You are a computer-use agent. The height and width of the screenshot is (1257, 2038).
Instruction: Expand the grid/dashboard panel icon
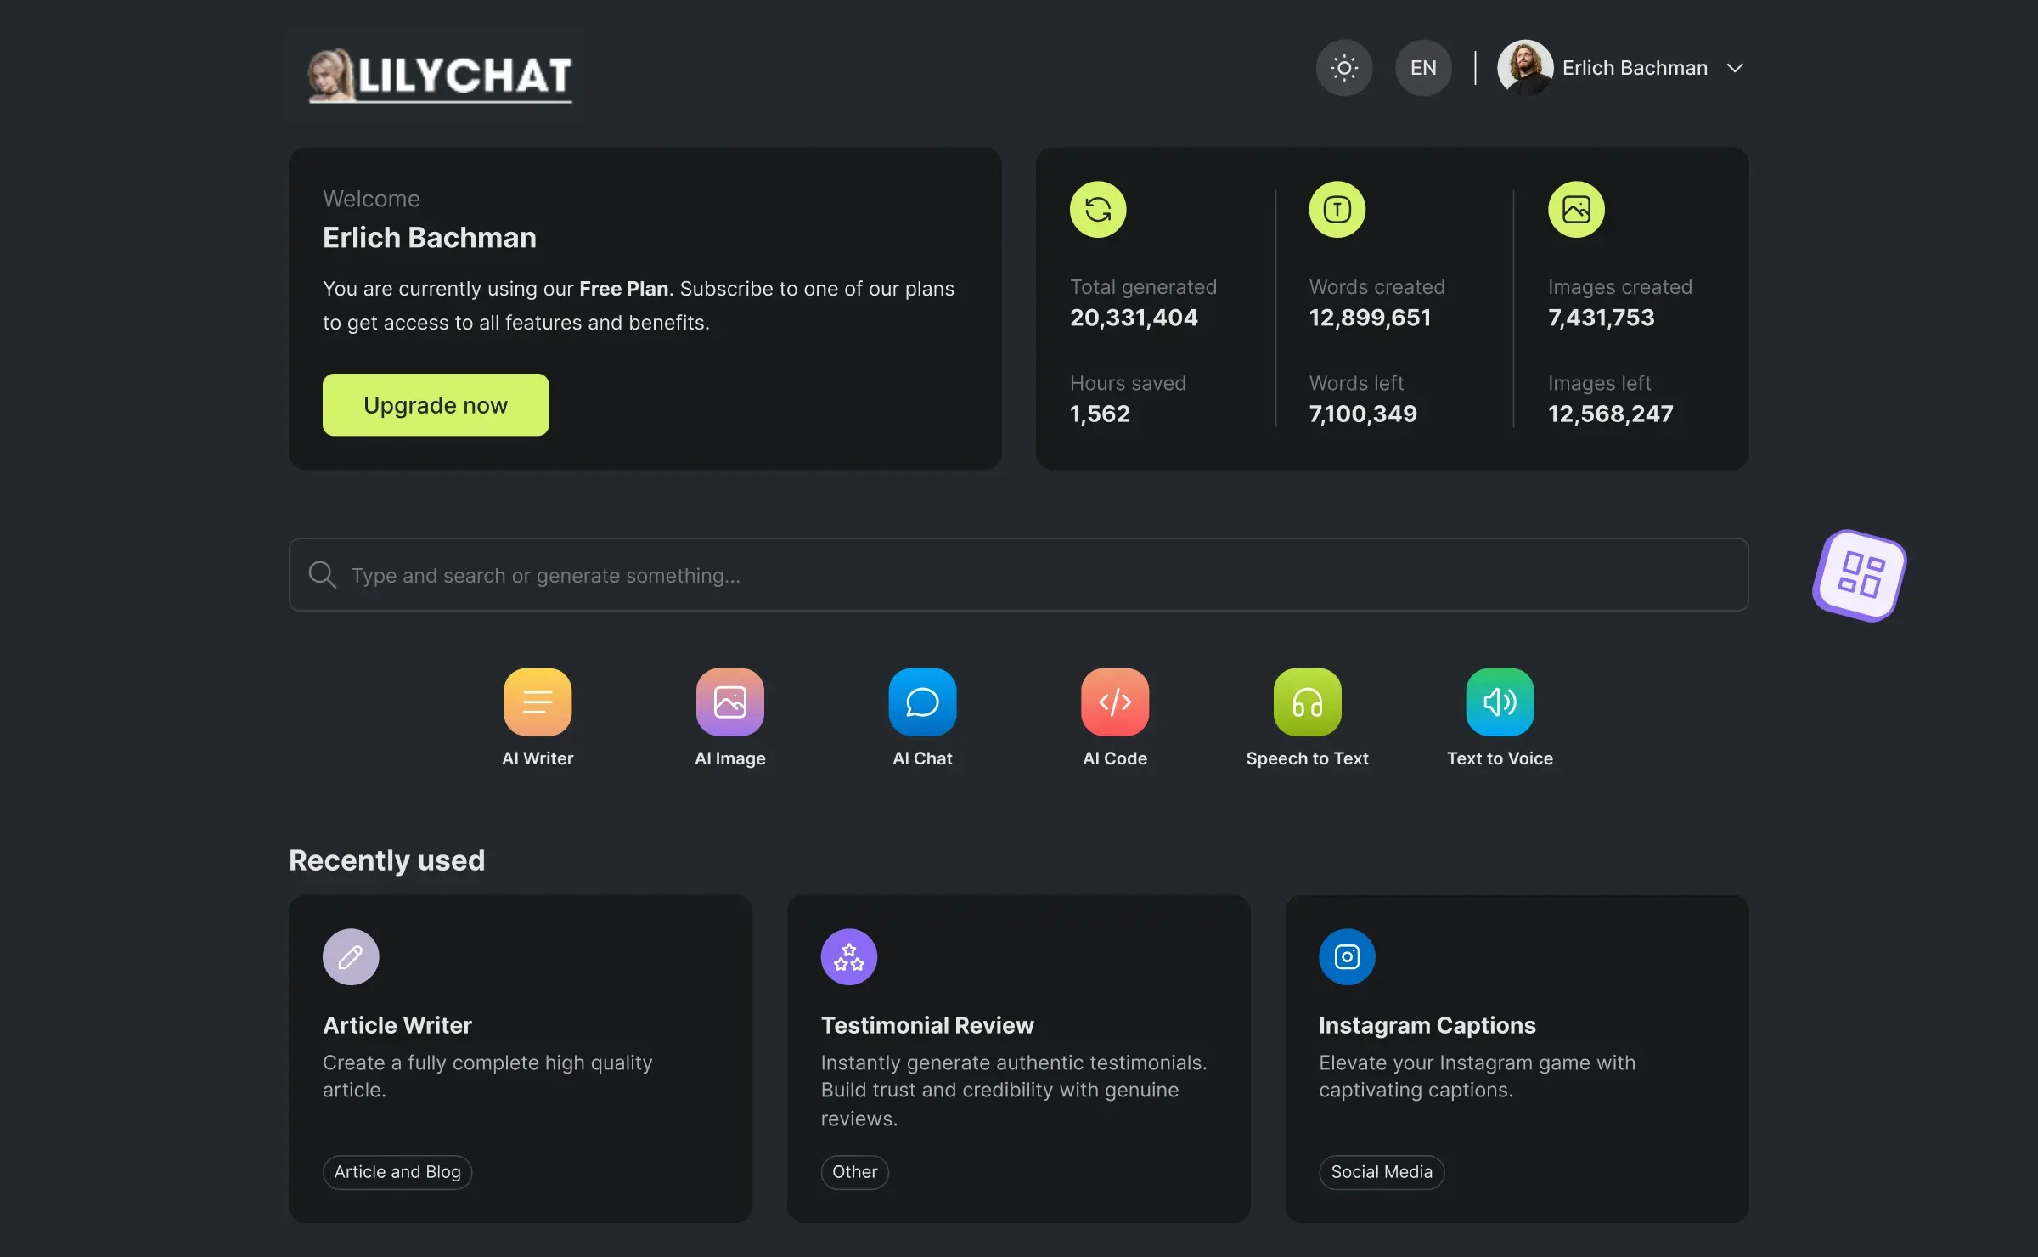pos(1861,572)
